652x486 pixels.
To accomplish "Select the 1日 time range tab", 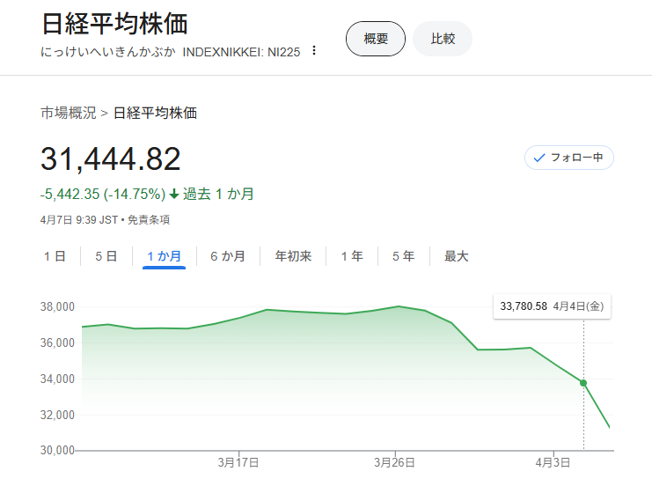I will (55, 256).
